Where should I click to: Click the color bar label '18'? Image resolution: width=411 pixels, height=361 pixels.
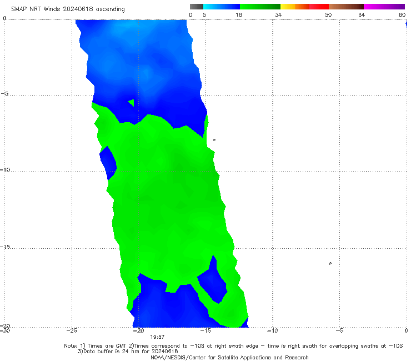coord(239,14)
